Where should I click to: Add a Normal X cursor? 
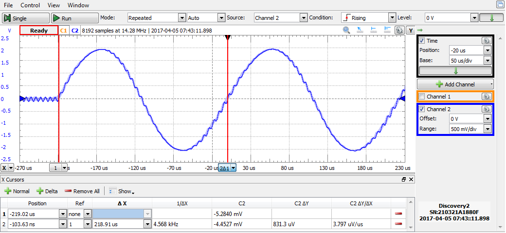pos(17,191)
